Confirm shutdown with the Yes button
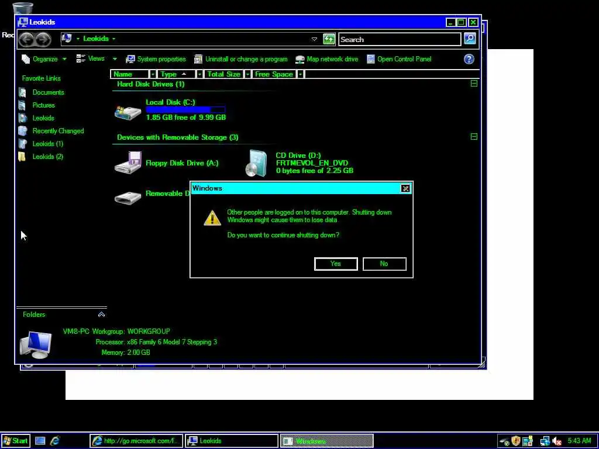599x449 pixels. point(336,264)
